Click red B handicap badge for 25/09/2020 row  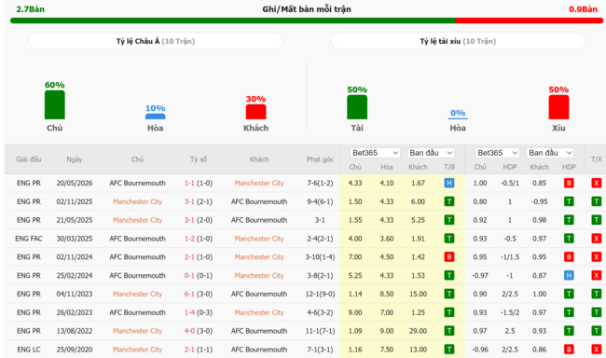click(x=569, y=350)
